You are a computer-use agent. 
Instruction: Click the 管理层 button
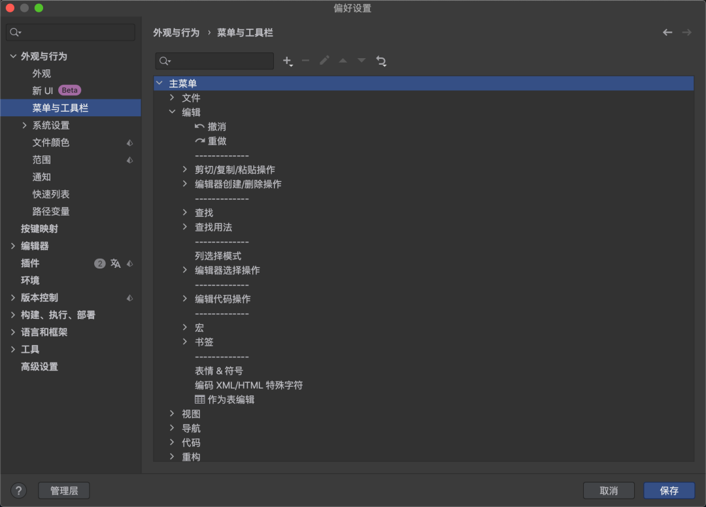64,491
